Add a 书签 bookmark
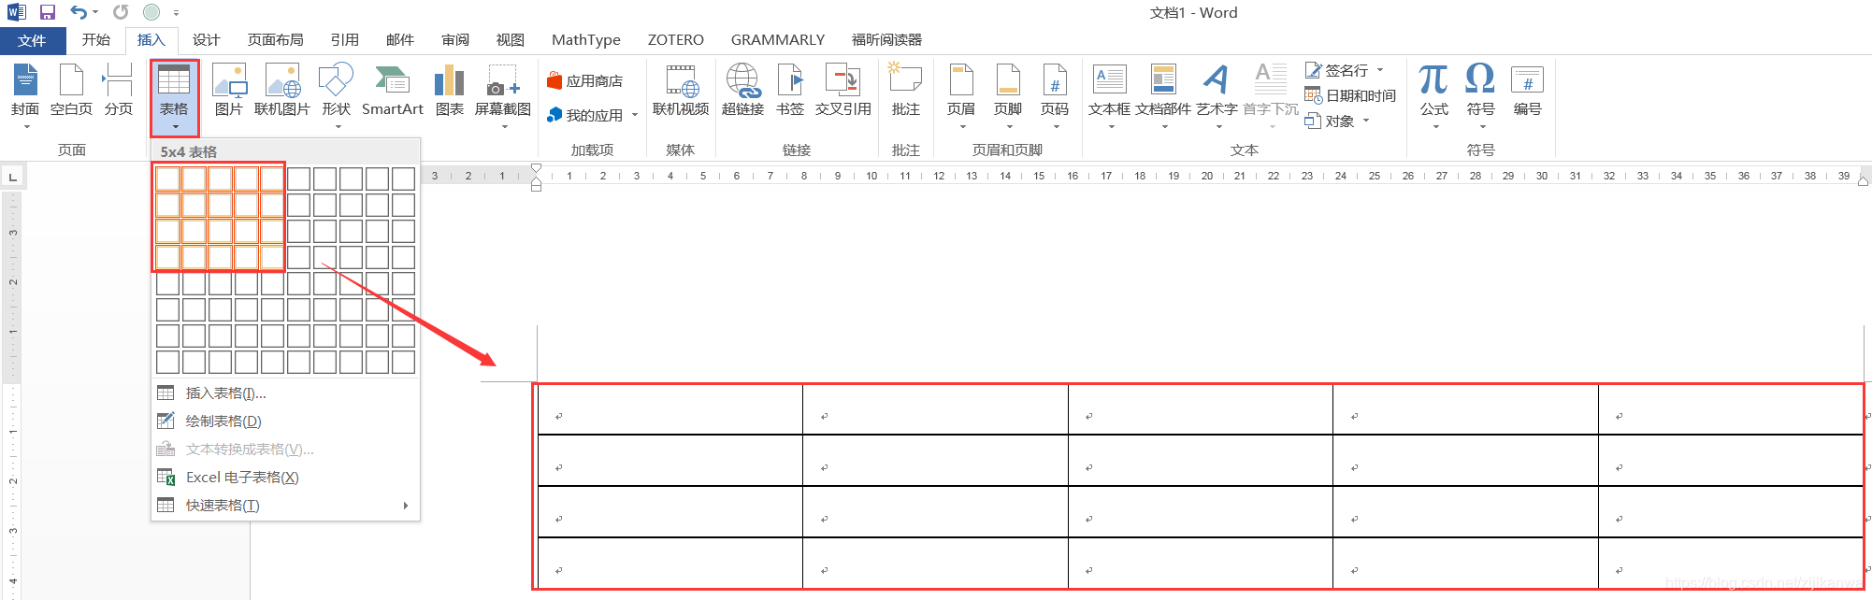This screenshot has width=1872, height=600. coord(790,92)
